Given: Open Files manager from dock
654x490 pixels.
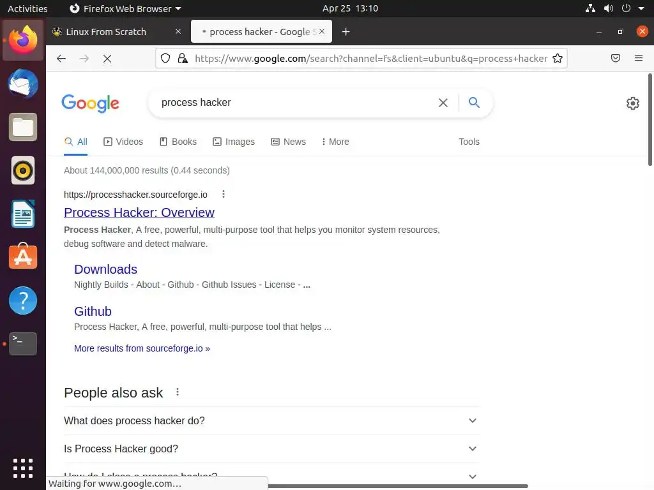Looking at the screenshot, I should click(x=23, y=127).
